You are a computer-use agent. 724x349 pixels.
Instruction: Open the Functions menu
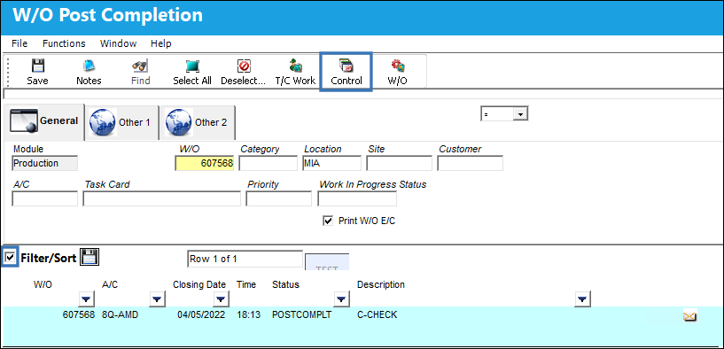(64, 43)
